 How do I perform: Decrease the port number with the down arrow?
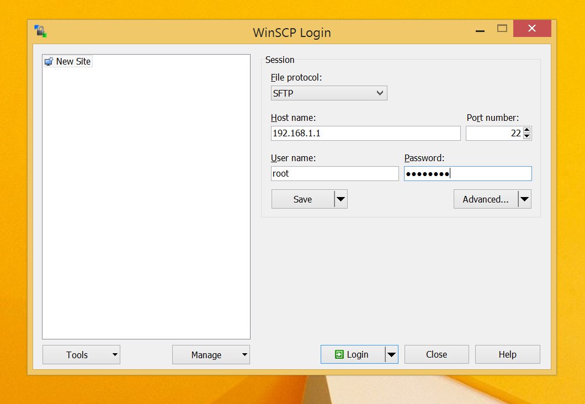pyautogui.click(x=527, y=136)
